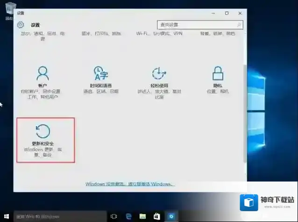Open Devices tile mentioning Bluetooth, printers, mouse
298x222 pixels.
click(x=101, y=34)
